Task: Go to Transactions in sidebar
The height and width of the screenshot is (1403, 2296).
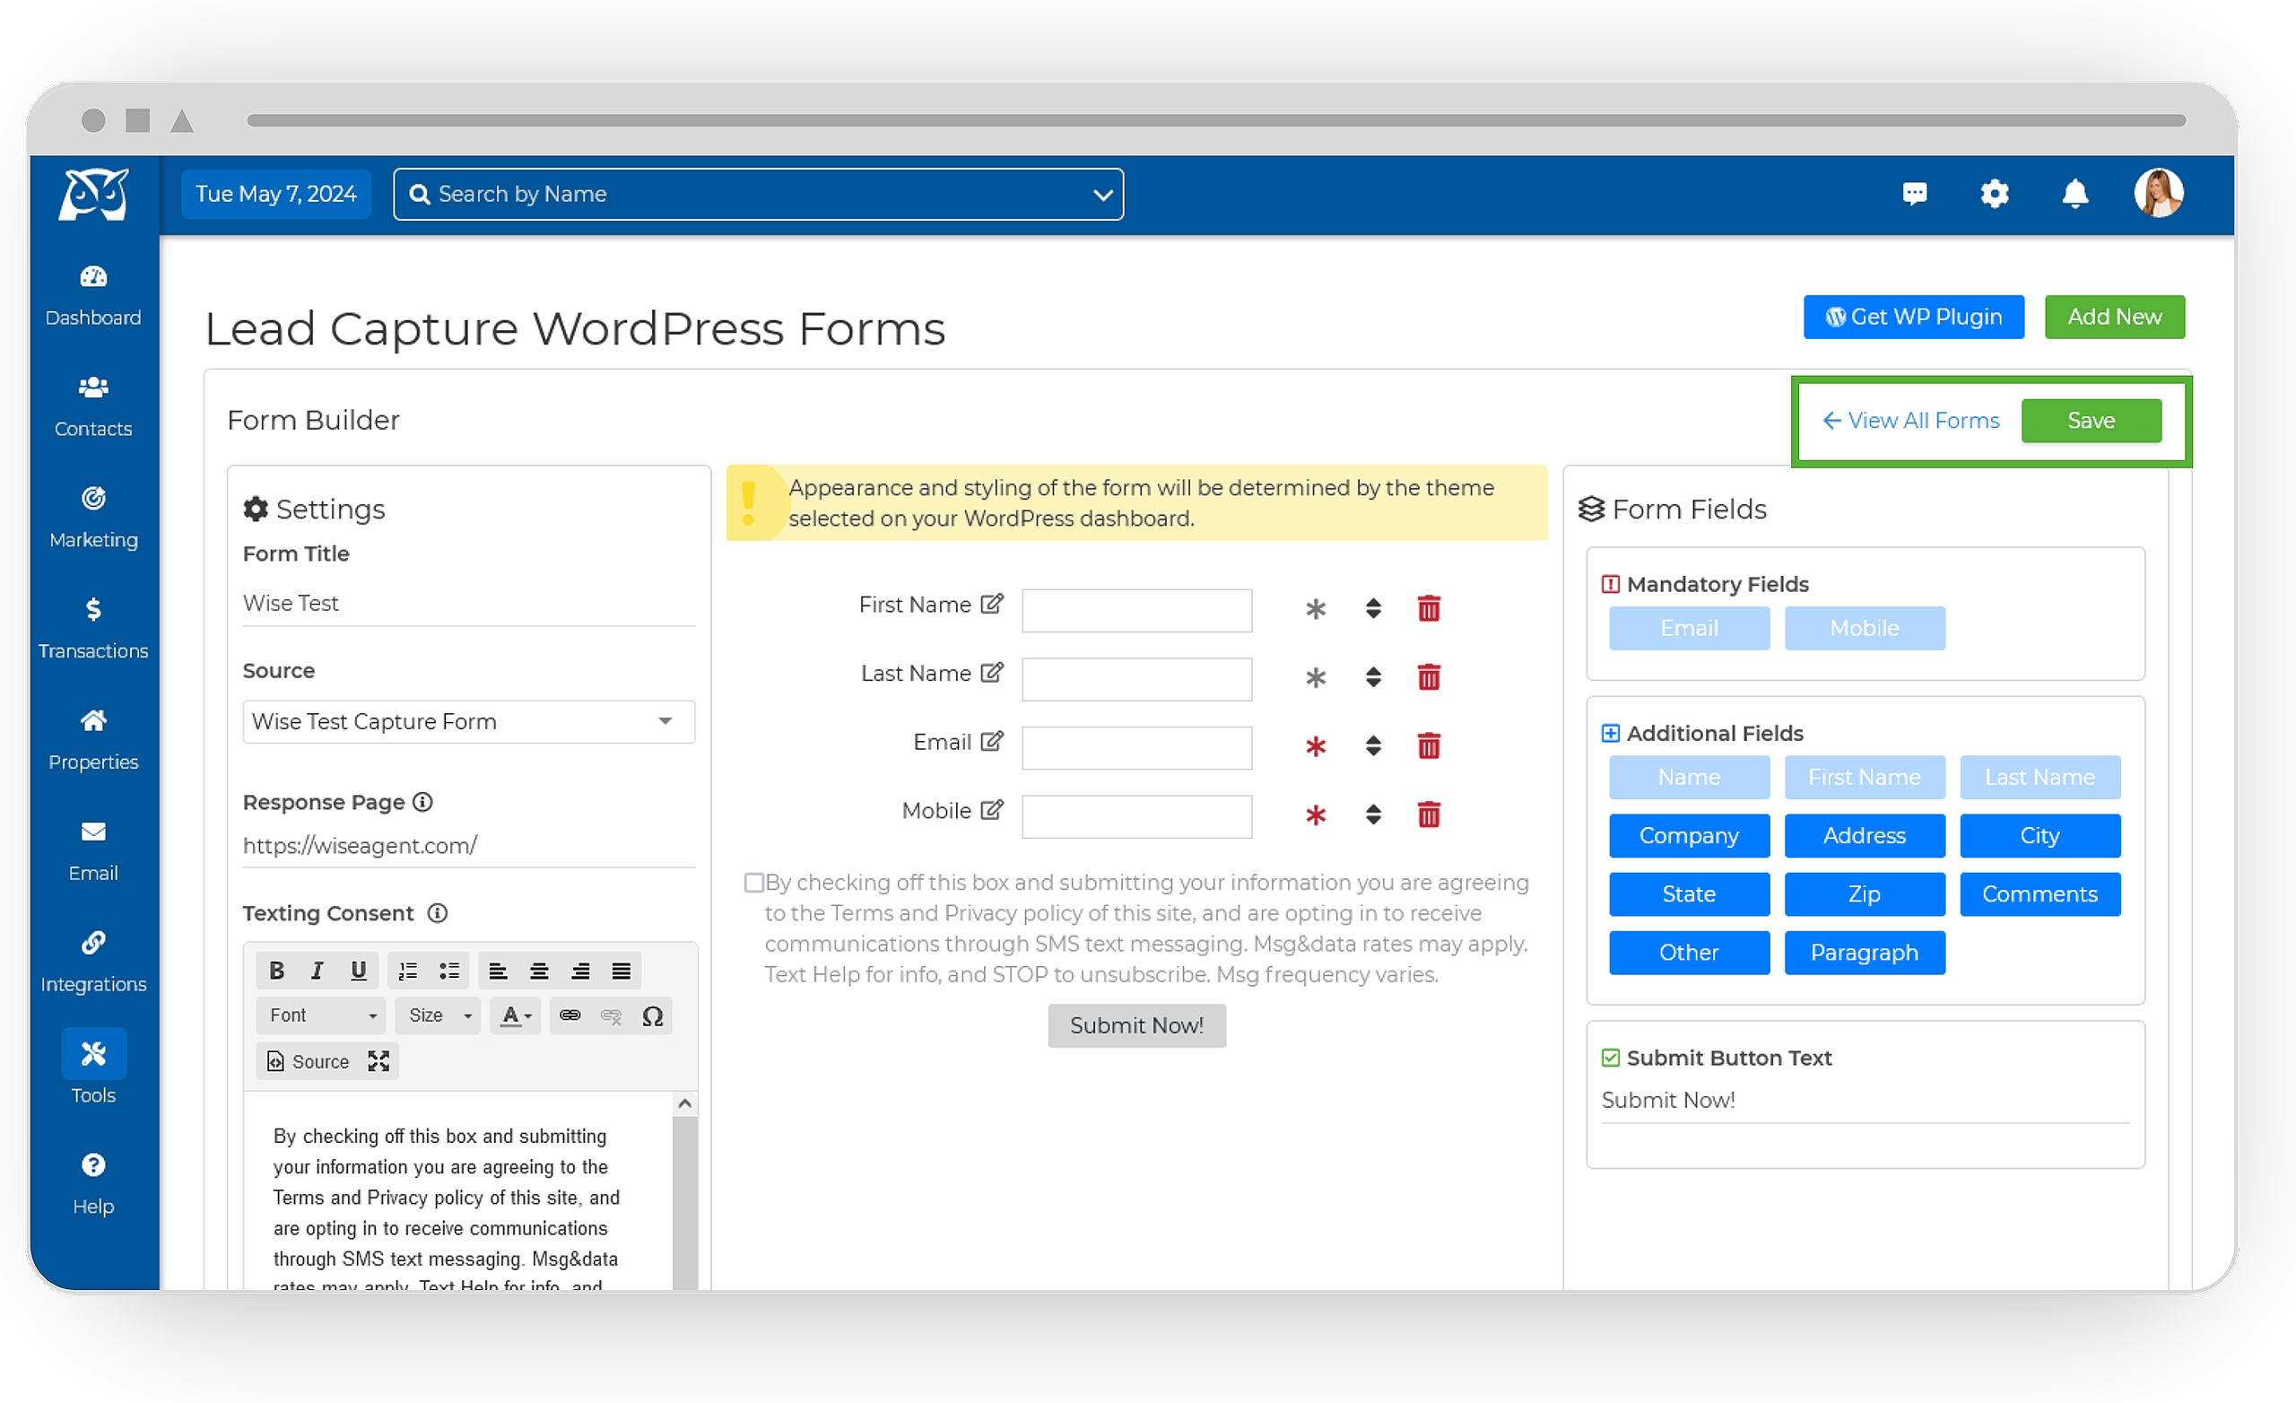Action: click(93, 629)
